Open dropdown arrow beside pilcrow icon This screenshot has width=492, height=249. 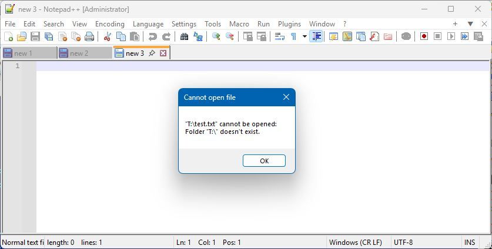304,36
